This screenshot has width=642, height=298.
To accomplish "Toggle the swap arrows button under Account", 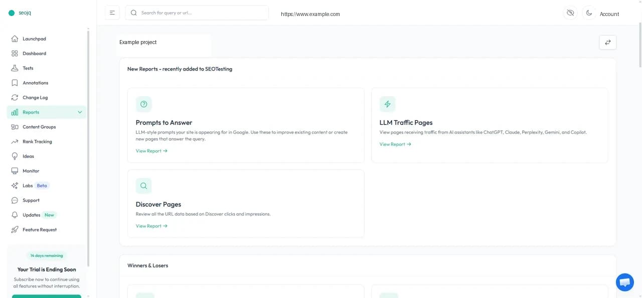I will [x=607, y=43].
